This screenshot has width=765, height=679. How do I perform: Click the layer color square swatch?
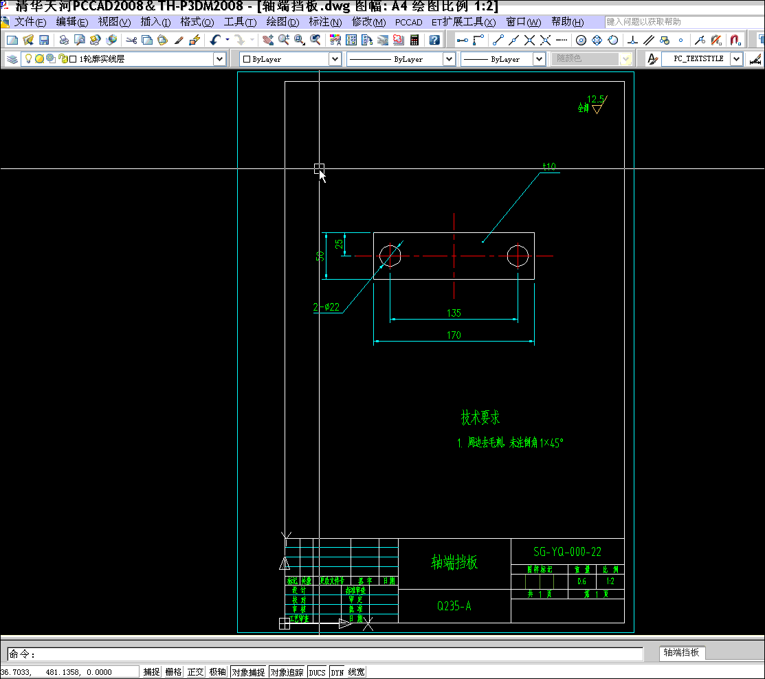[x=73, y=59]
